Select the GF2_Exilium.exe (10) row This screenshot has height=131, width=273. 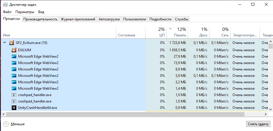click(x=135, y=43)
